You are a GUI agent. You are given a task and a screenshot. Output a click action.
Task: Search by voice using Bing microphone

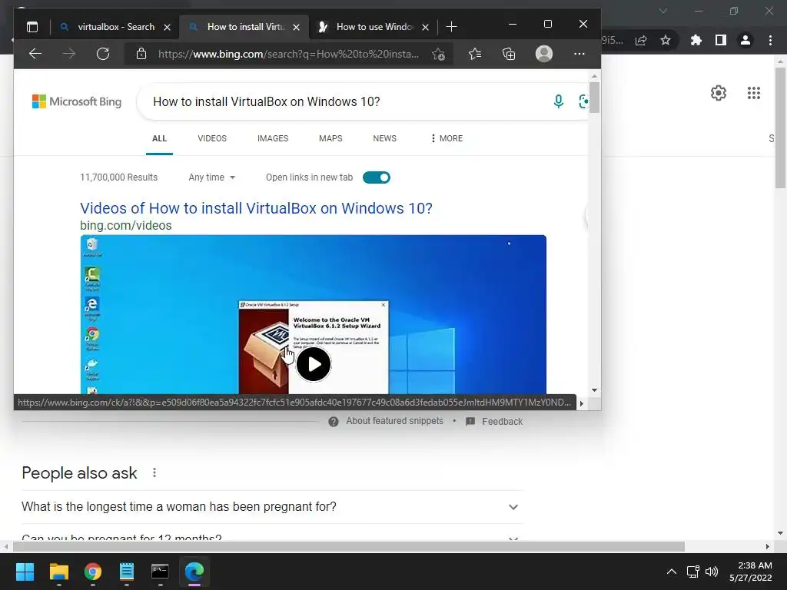click(x=558, y=101)
